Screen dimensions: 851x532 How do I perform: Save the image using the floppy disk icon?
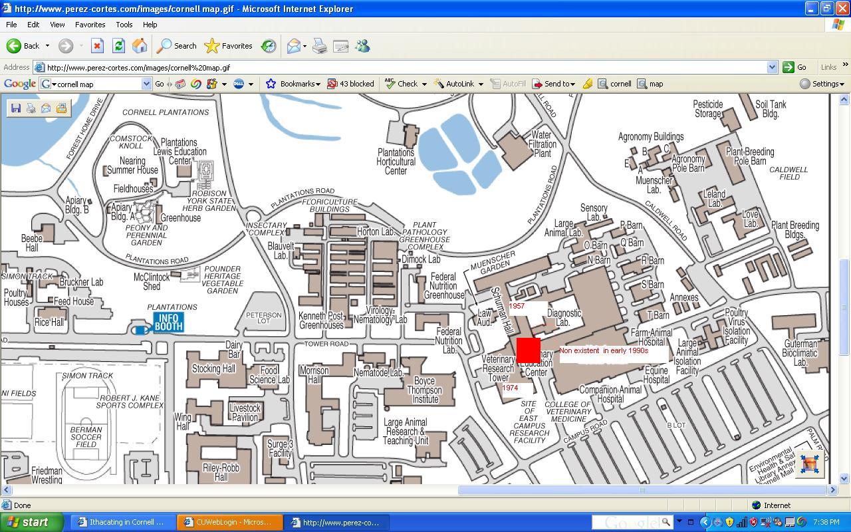click(x=16, y=108)
